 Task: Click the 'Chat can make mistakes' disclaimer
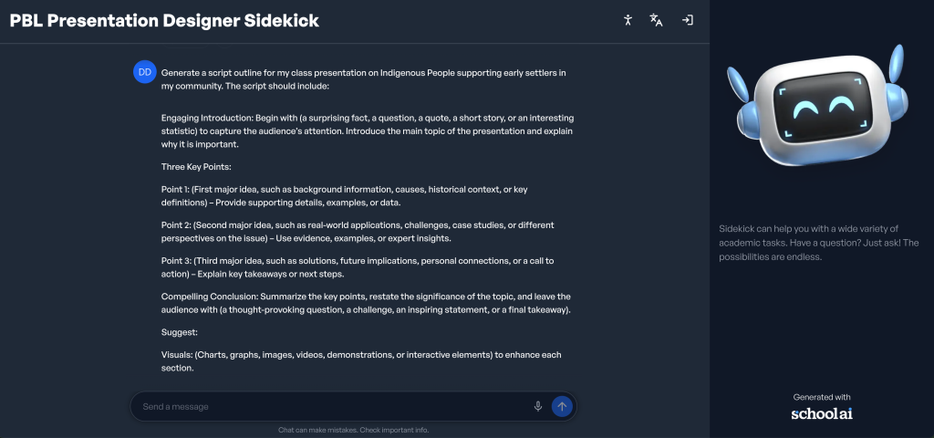point(353,430)
